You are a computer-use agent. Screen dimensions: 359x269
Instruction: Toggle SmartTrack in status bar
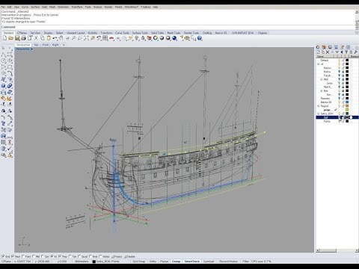coord(191,262)
